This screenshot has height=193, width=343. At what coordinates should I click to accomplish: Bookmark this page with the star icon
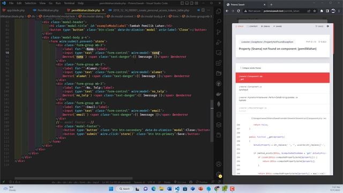pyautogui.click(x=315, y=11)
